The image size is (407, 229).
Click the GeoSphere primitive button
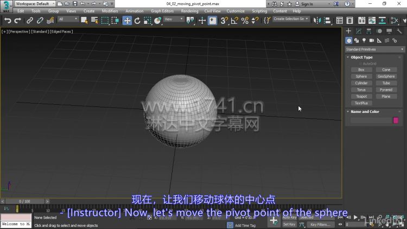(x=386, y=77)
